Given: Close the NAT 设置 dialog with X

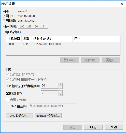Looking at the screenshot, I should tap(122, 4).
